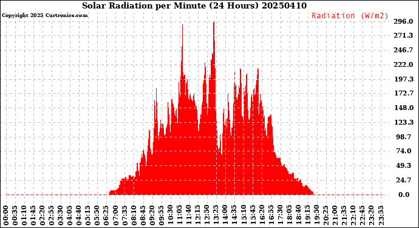Click the 22:45 time axis label
Screen dimensions: 419x228
[x=363, y=216]
